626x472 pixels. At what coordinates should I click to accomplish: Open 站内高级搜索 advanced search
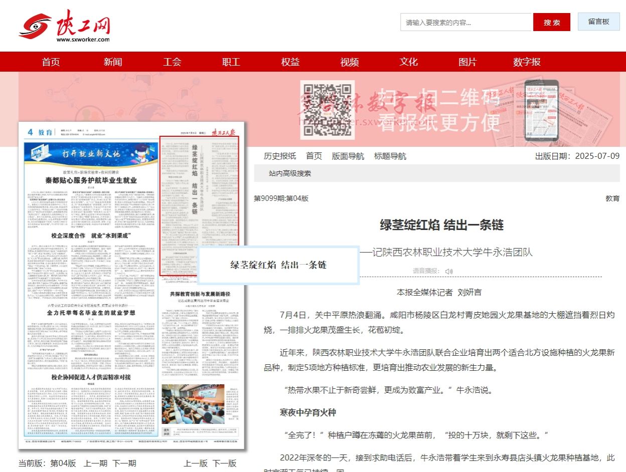point(290,173)
